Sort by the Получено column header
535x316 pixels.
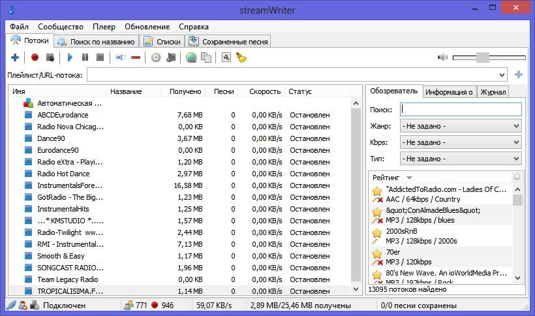click(x=183, y=91)
